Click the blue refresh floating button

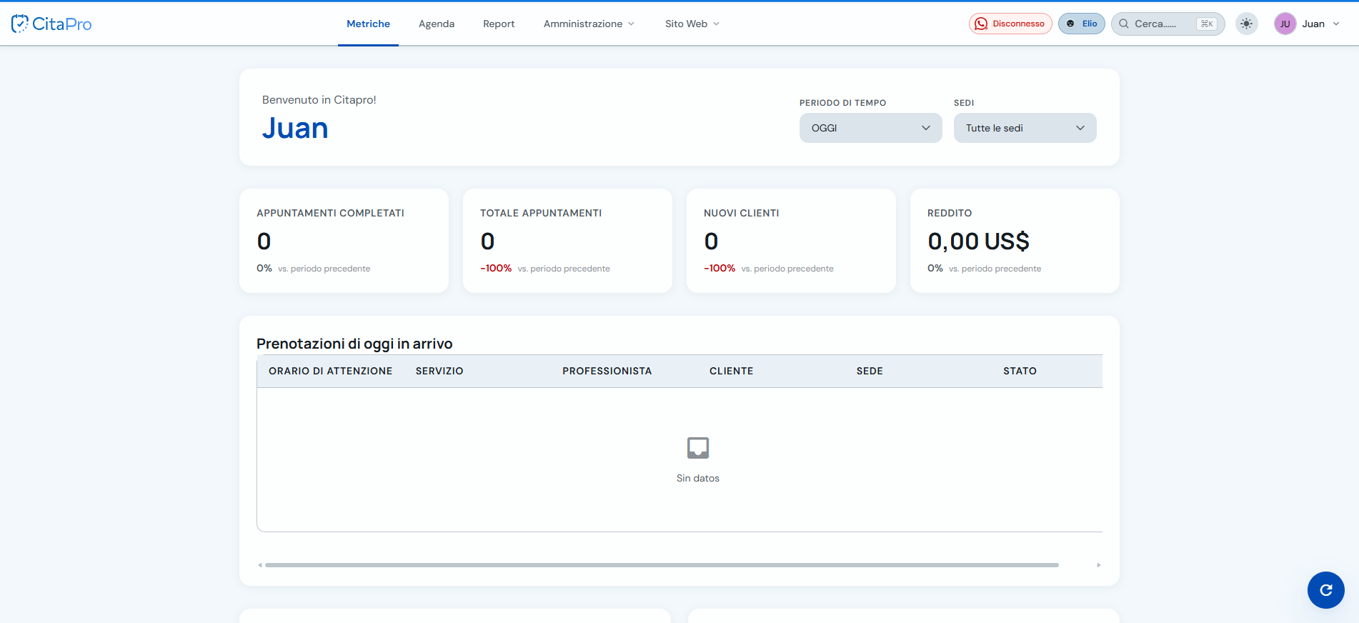pyautogui.click(x=1326, y=590)
